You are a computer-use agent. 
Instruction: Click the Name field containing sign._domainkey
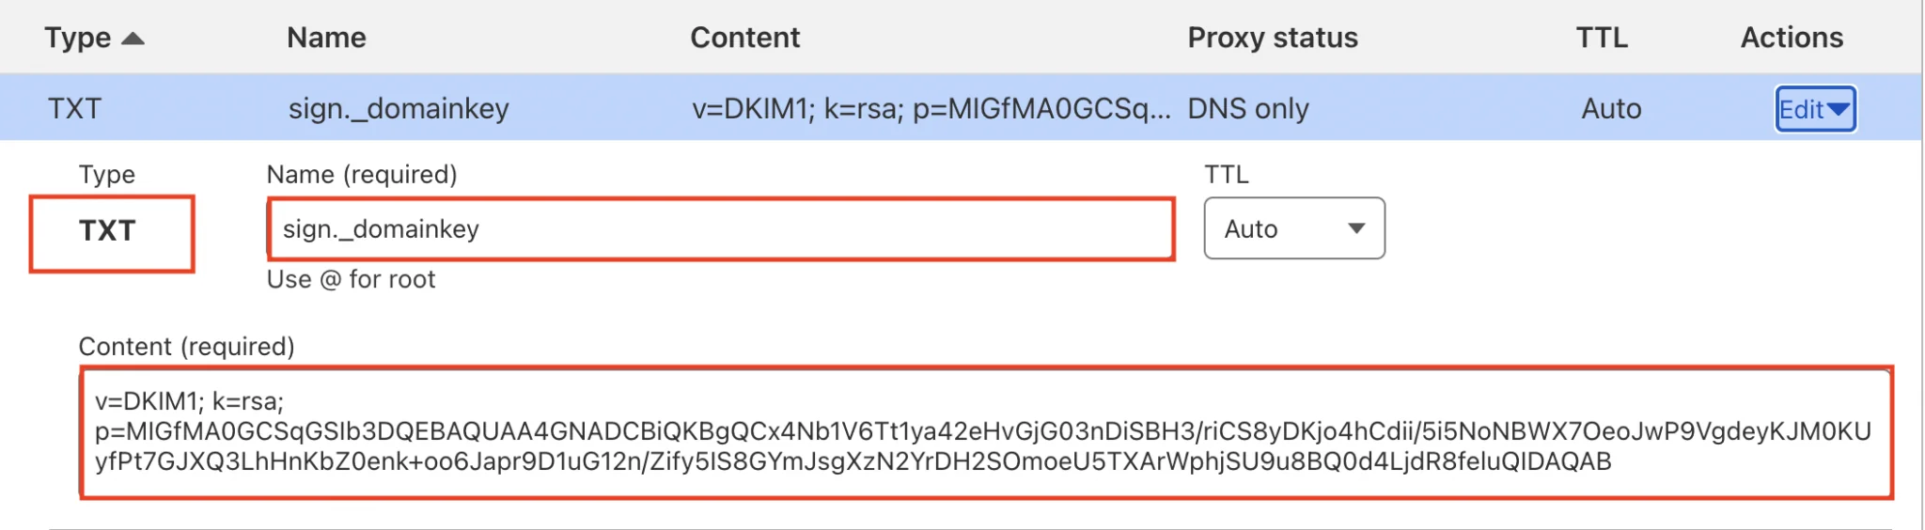coord(721,228)
